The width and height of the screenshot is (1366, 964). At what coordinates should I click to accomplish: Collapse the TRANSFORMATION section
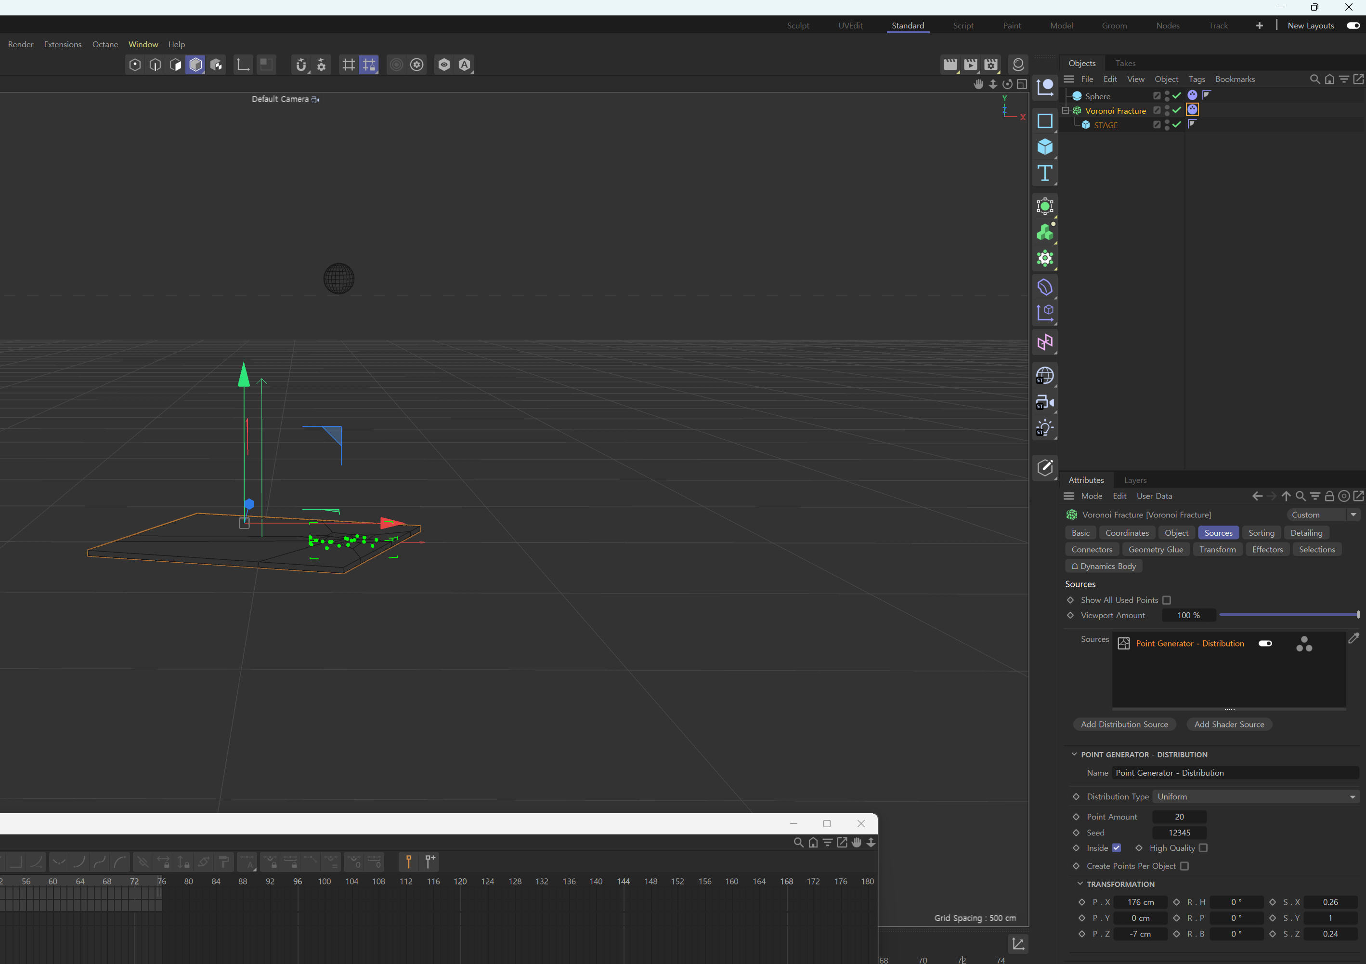click(1080, 884)
